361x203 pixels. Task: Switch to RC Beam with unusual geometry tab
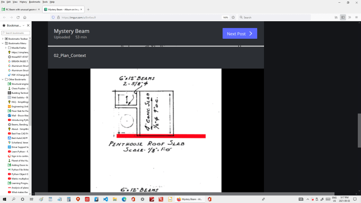[21, 9]
